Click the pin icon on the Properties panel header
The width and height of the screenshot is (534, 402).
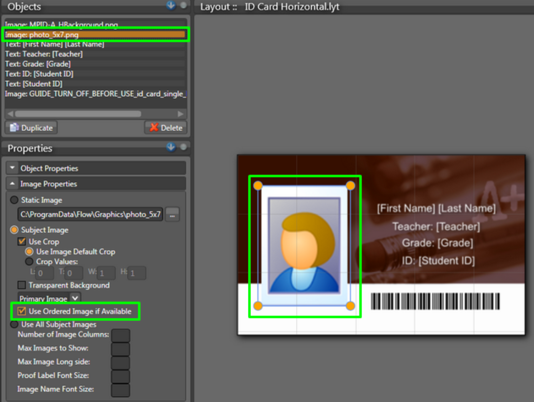pyautogui.click(x=182, y=147)
